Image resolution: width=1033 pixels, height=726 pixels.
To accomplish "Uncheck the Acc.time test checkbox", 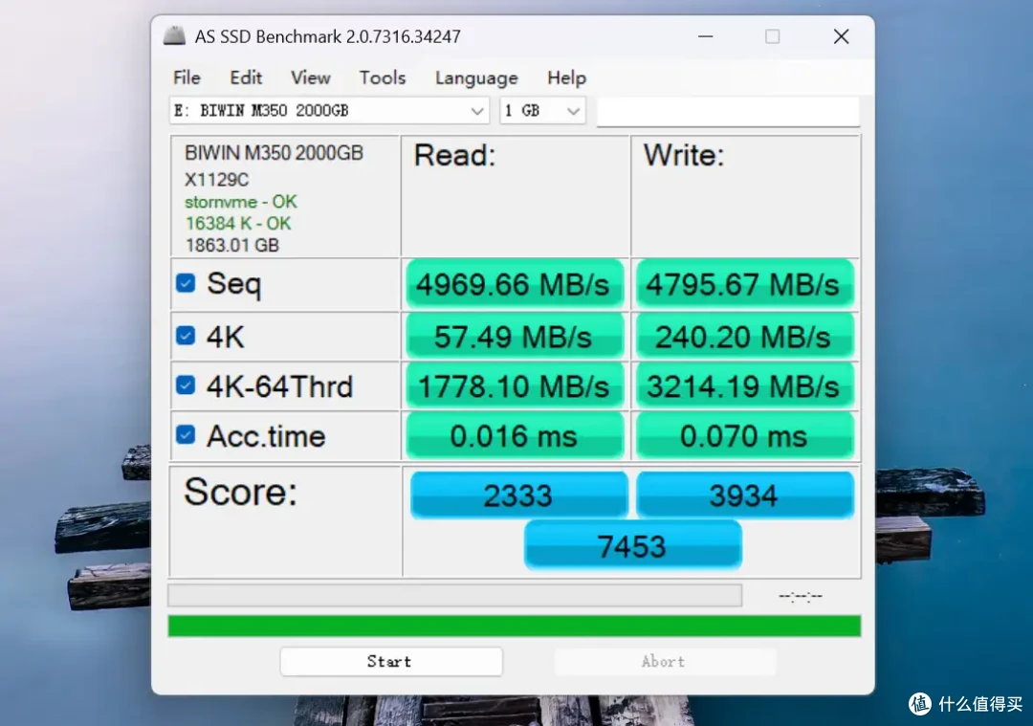I will pos(186,435).
